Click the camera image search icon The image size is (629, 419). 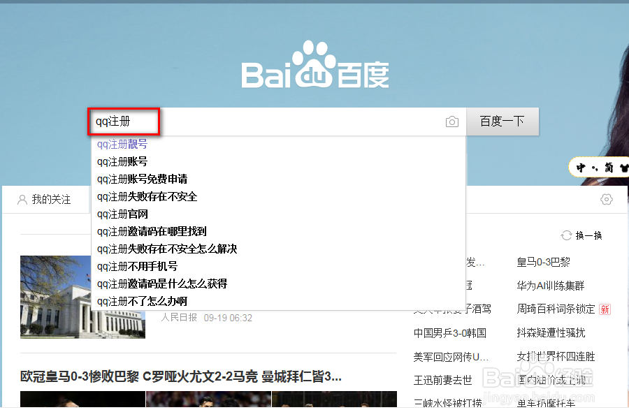coord(451,122)
